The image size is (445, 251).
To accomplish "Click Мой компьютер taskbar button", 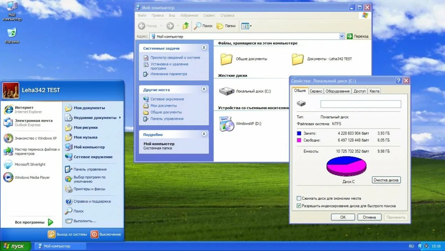I will coord(60,246).
